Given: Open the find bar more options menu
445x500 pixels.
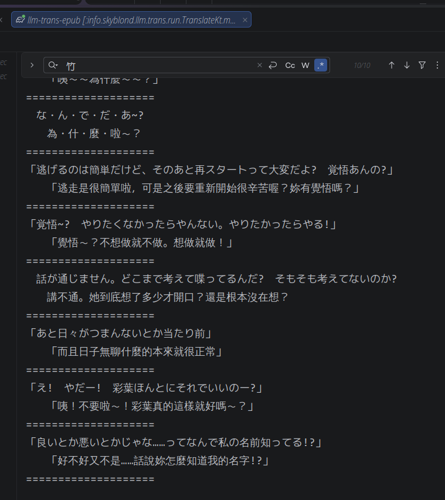Looking at the screenshot, I should point(437,65).
